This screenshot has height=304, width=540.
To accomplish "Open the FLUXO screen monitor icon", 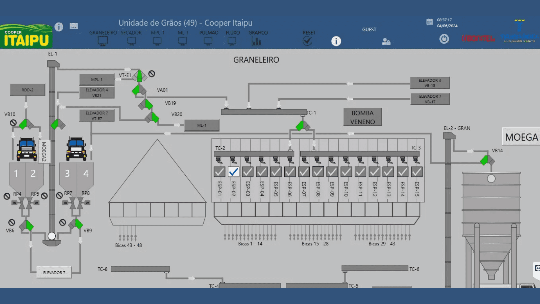I will click(232, 41).
